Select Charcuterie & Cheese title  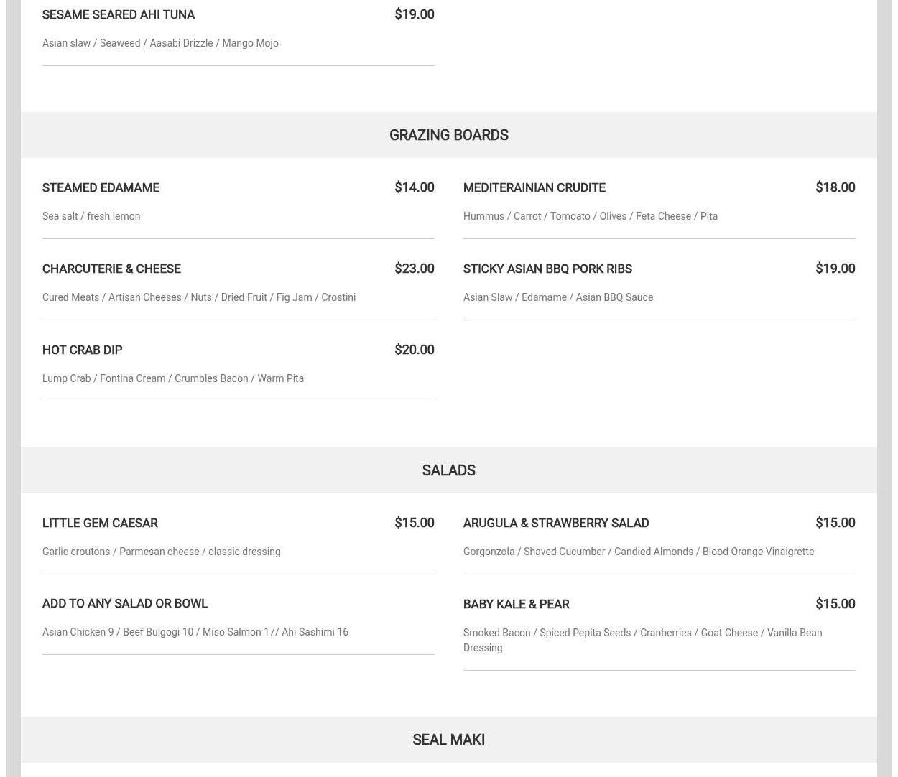click(111, 269)
